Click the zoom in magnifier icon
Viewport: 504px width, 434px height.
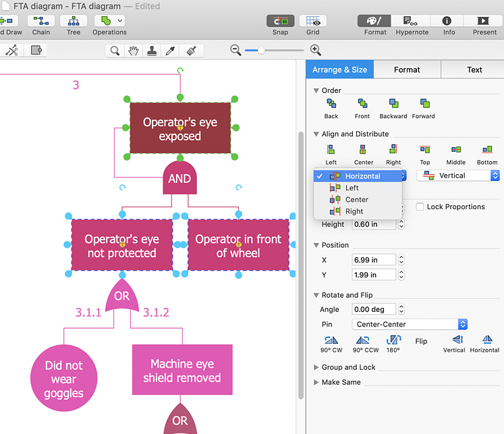pyautogui.click(x=315, y=50)
